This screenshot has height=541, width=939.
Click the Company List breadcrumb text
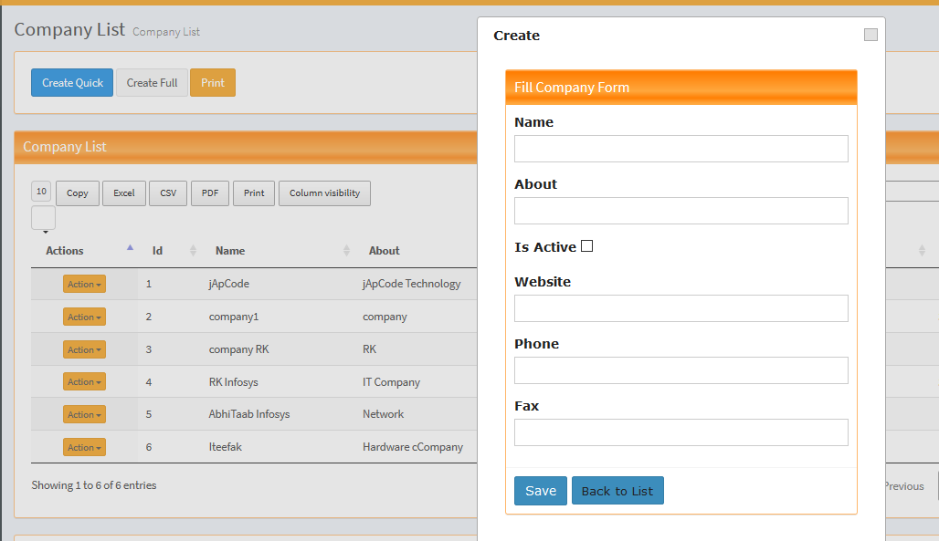point(166,32)
